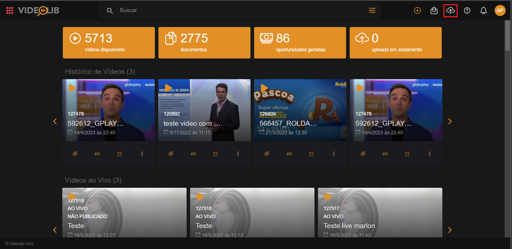Open the notifications bell
This screenshot has height=249, width=512.
484,10
